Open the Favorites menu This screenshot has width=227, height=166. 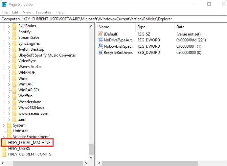tap(43, 12)
